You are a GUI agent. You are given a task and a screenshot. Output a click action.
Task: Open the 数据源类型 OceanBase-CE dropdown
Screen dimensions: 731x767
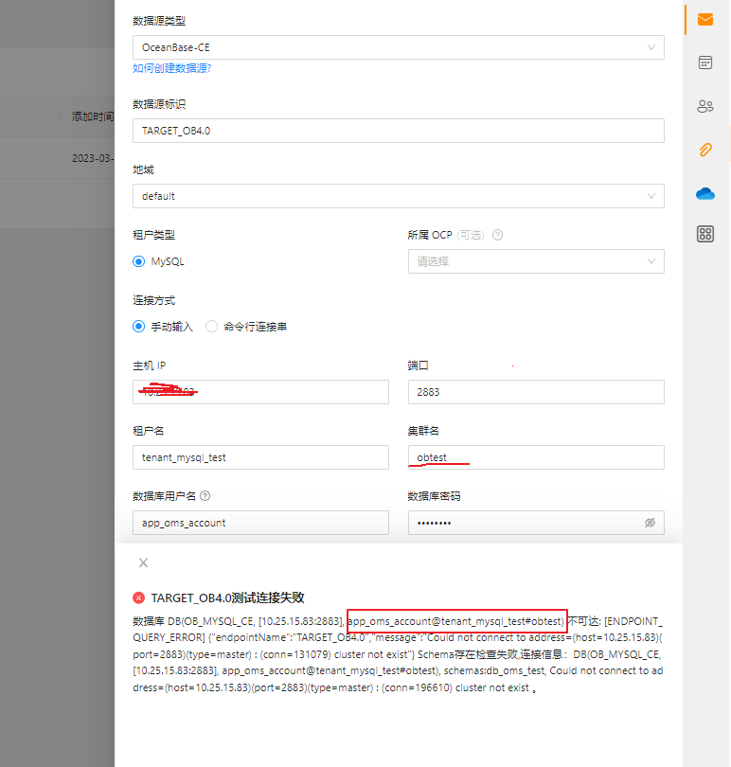click(x=399, y=47)
